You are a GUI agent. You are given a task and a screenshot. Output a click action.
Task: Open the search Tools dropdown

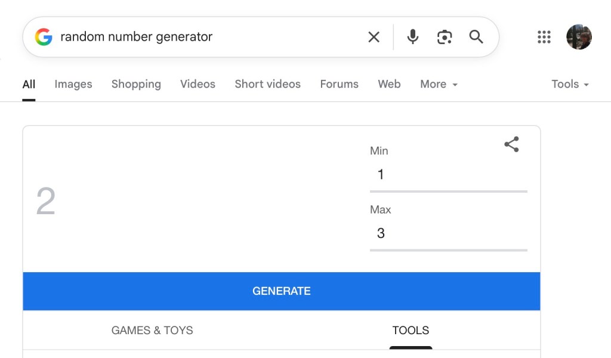pos(570,84)
